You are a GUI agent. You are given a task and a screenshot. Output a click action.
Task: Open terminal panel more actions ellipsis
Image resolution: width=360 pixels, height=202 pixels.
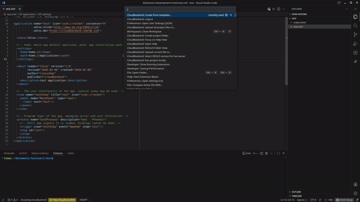[271, 153]
